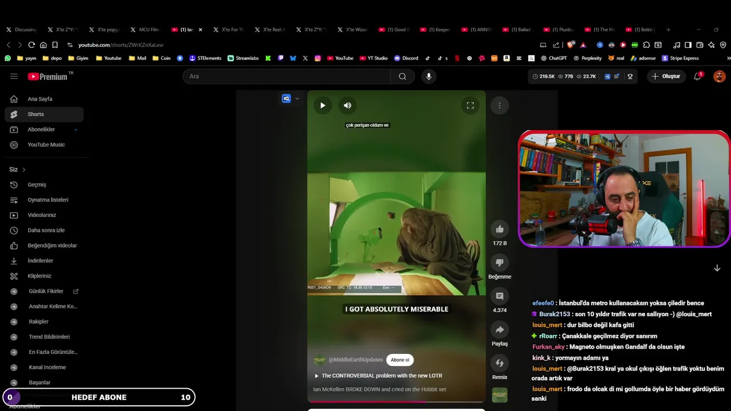
Task: Open the Brave wallet icon
Action: (x=700, y=45)
